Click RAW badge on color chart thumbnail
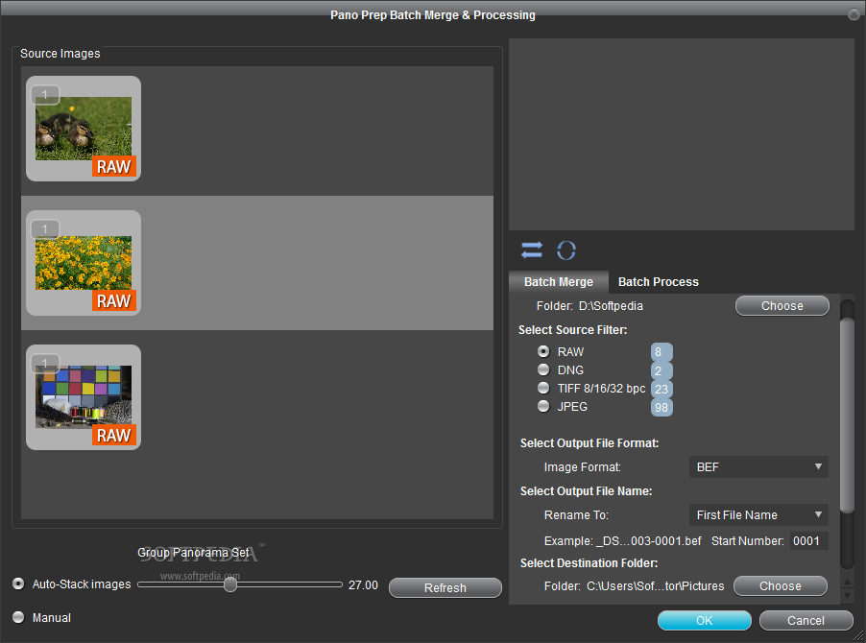Screen dimensions: 866x643 point(114,435)
